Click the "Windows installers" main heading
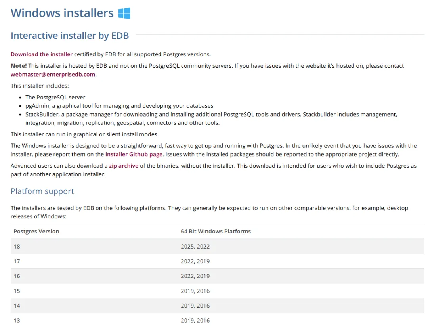The height and width of the screenshot is (331, 428). tap(62, 13)
